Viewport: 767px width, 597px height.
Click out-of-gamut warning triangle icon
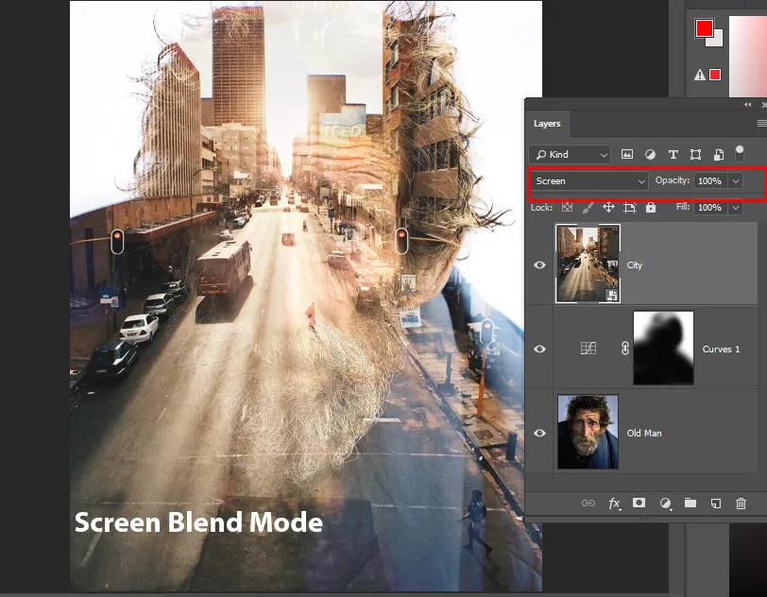[700, 75]
